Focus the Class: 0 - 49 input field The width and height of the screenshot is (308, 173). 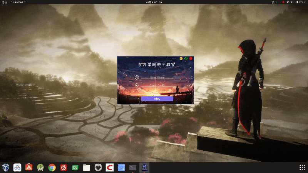(157, 85)
